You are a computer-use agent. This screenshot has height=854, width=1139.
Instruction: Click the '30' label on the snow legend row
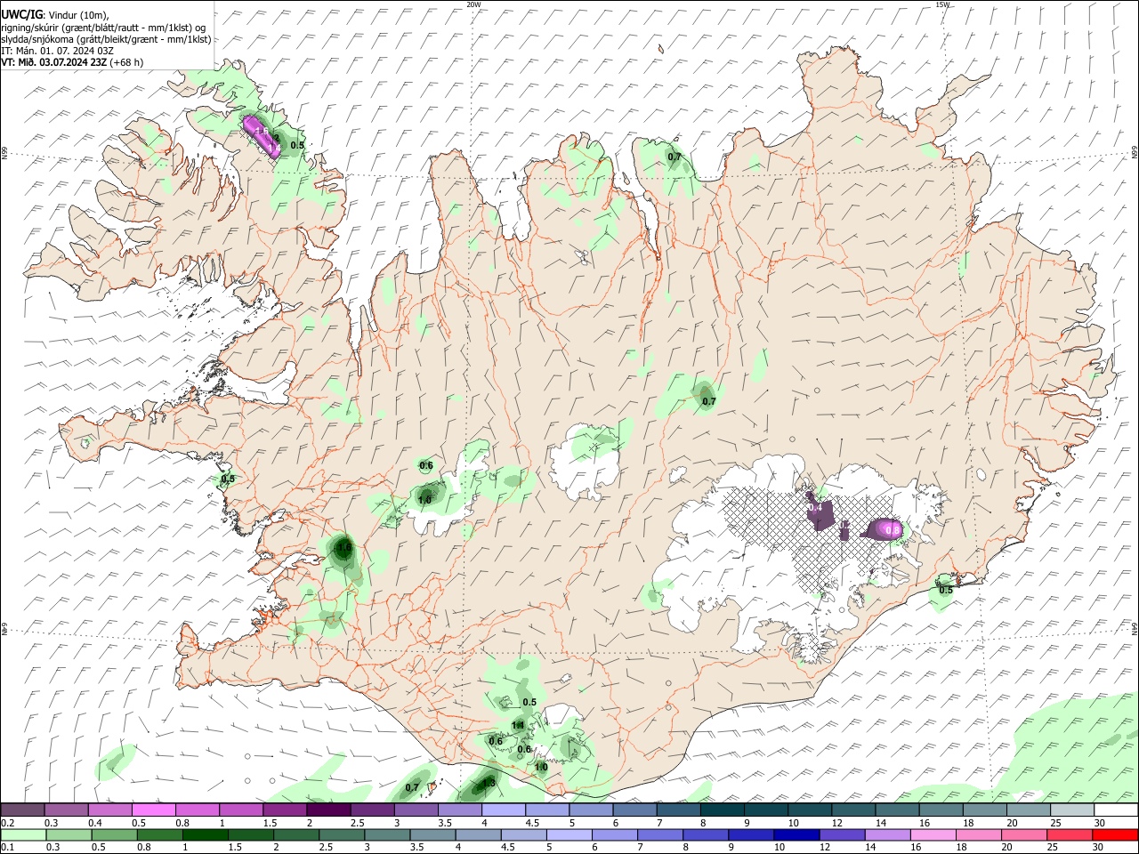point(1100,823)
